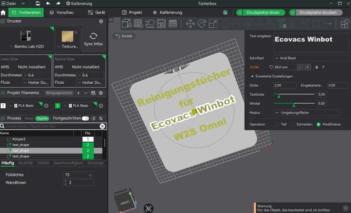Image resolution: width=351 pixels, height=213 pixels.
Task: Edit filament 2 preset icon
Action: click(x=101, y=105)
